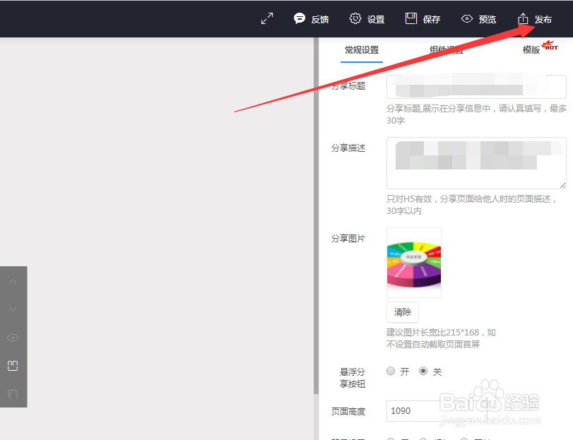Viewport: 573px width, 440px height.
Task: Expand downward using the down chevron in sidebar
Action: (x=13, y=309)
